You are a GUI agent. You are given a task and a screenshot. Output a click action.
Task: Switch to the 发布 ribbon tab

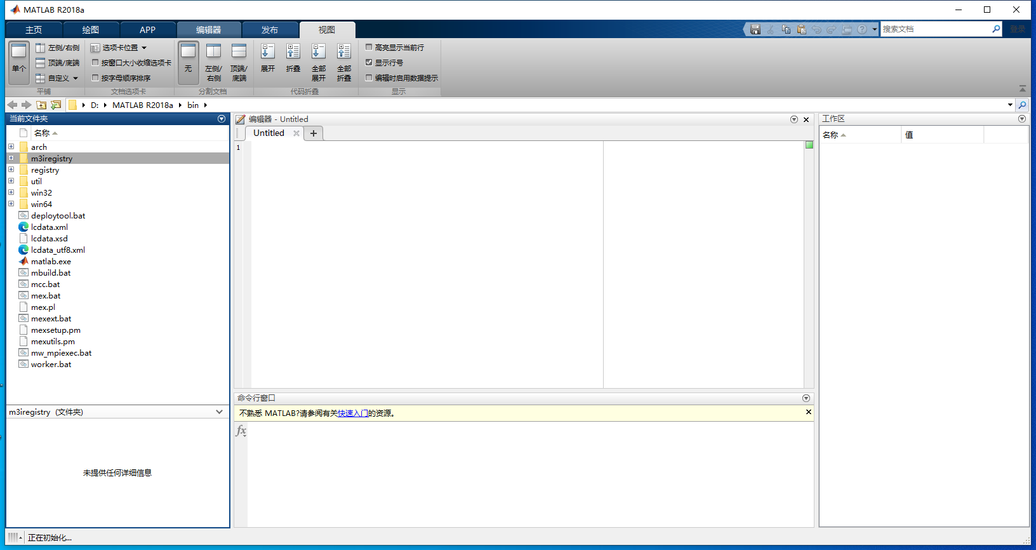[270, 30]
